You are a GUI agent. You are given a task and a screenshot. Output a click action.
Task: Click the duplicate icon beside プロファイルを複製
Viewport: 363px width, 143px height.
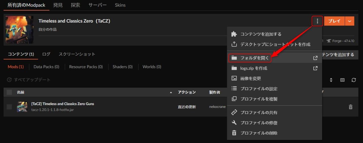click(234, 99)
